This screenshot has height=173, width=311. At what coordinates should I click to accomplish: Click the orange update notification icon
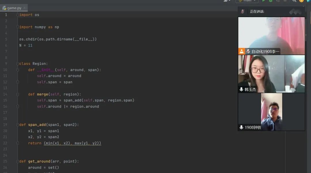tap(301, 1)
